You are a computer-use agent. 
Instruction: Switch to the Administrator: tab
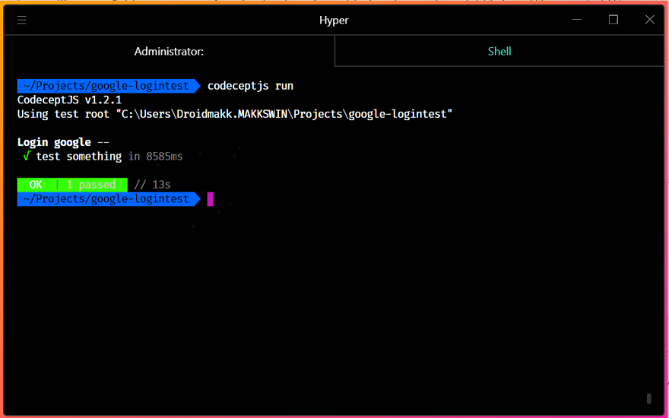click(x=169, y=51)
